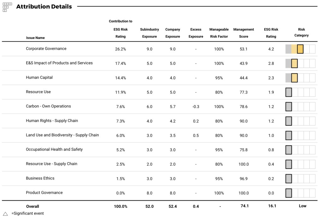
Task: Select the Corporate Governance issue name
Action: point(46,49)
